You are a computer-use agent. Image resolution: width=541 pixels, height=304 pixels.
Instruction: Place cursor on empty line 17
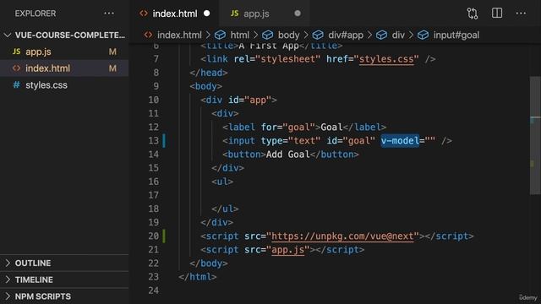(345, 195)
